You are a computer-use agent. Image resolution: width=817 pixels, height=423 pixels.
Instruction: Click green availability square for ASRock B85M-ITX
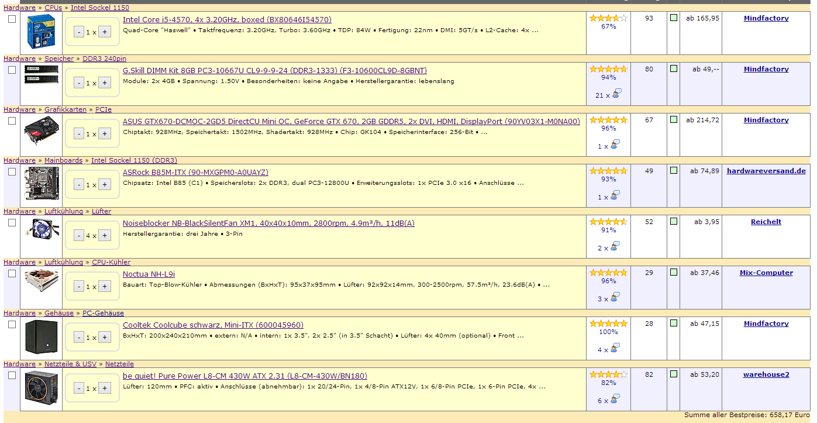click(x=674, y=171)
